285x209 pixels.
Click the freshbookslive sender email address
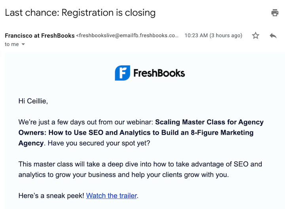(x=127, y=36)
